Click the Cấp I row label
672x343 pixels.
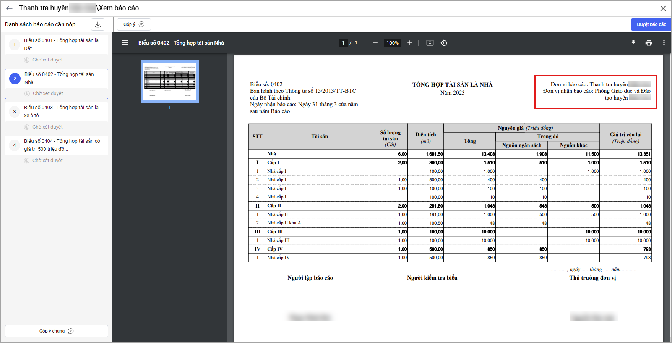tap(273, 163)
